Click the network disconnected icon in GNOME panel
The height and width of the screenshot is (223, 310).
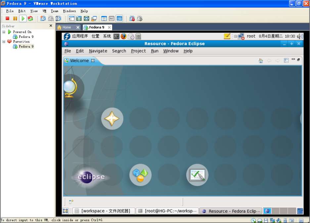coord(241,36)
